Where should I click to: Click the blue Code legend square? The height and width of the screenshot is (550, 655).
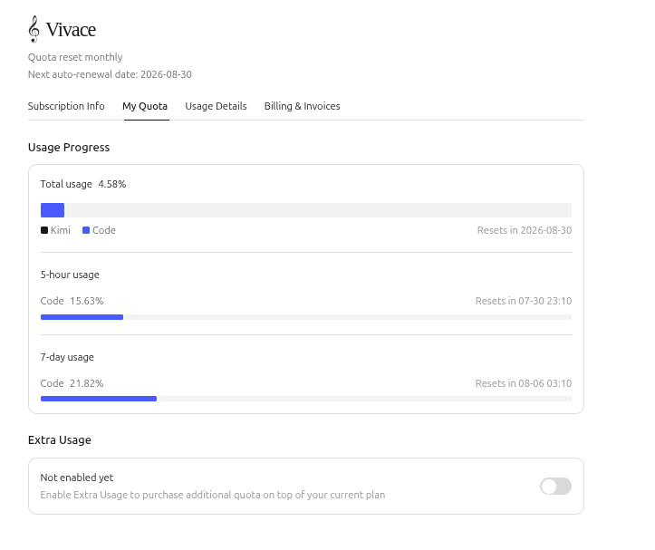[86, 230]
